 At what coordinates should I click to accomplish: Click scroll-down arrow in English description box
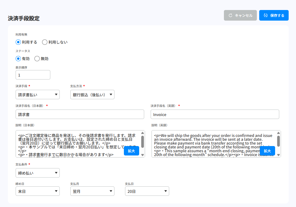click(278, 155)
